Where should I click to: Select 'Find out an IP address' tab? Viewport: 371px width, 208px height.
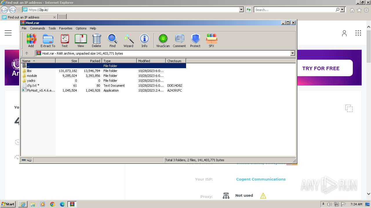pyautogui.click(x=29, y=17)
